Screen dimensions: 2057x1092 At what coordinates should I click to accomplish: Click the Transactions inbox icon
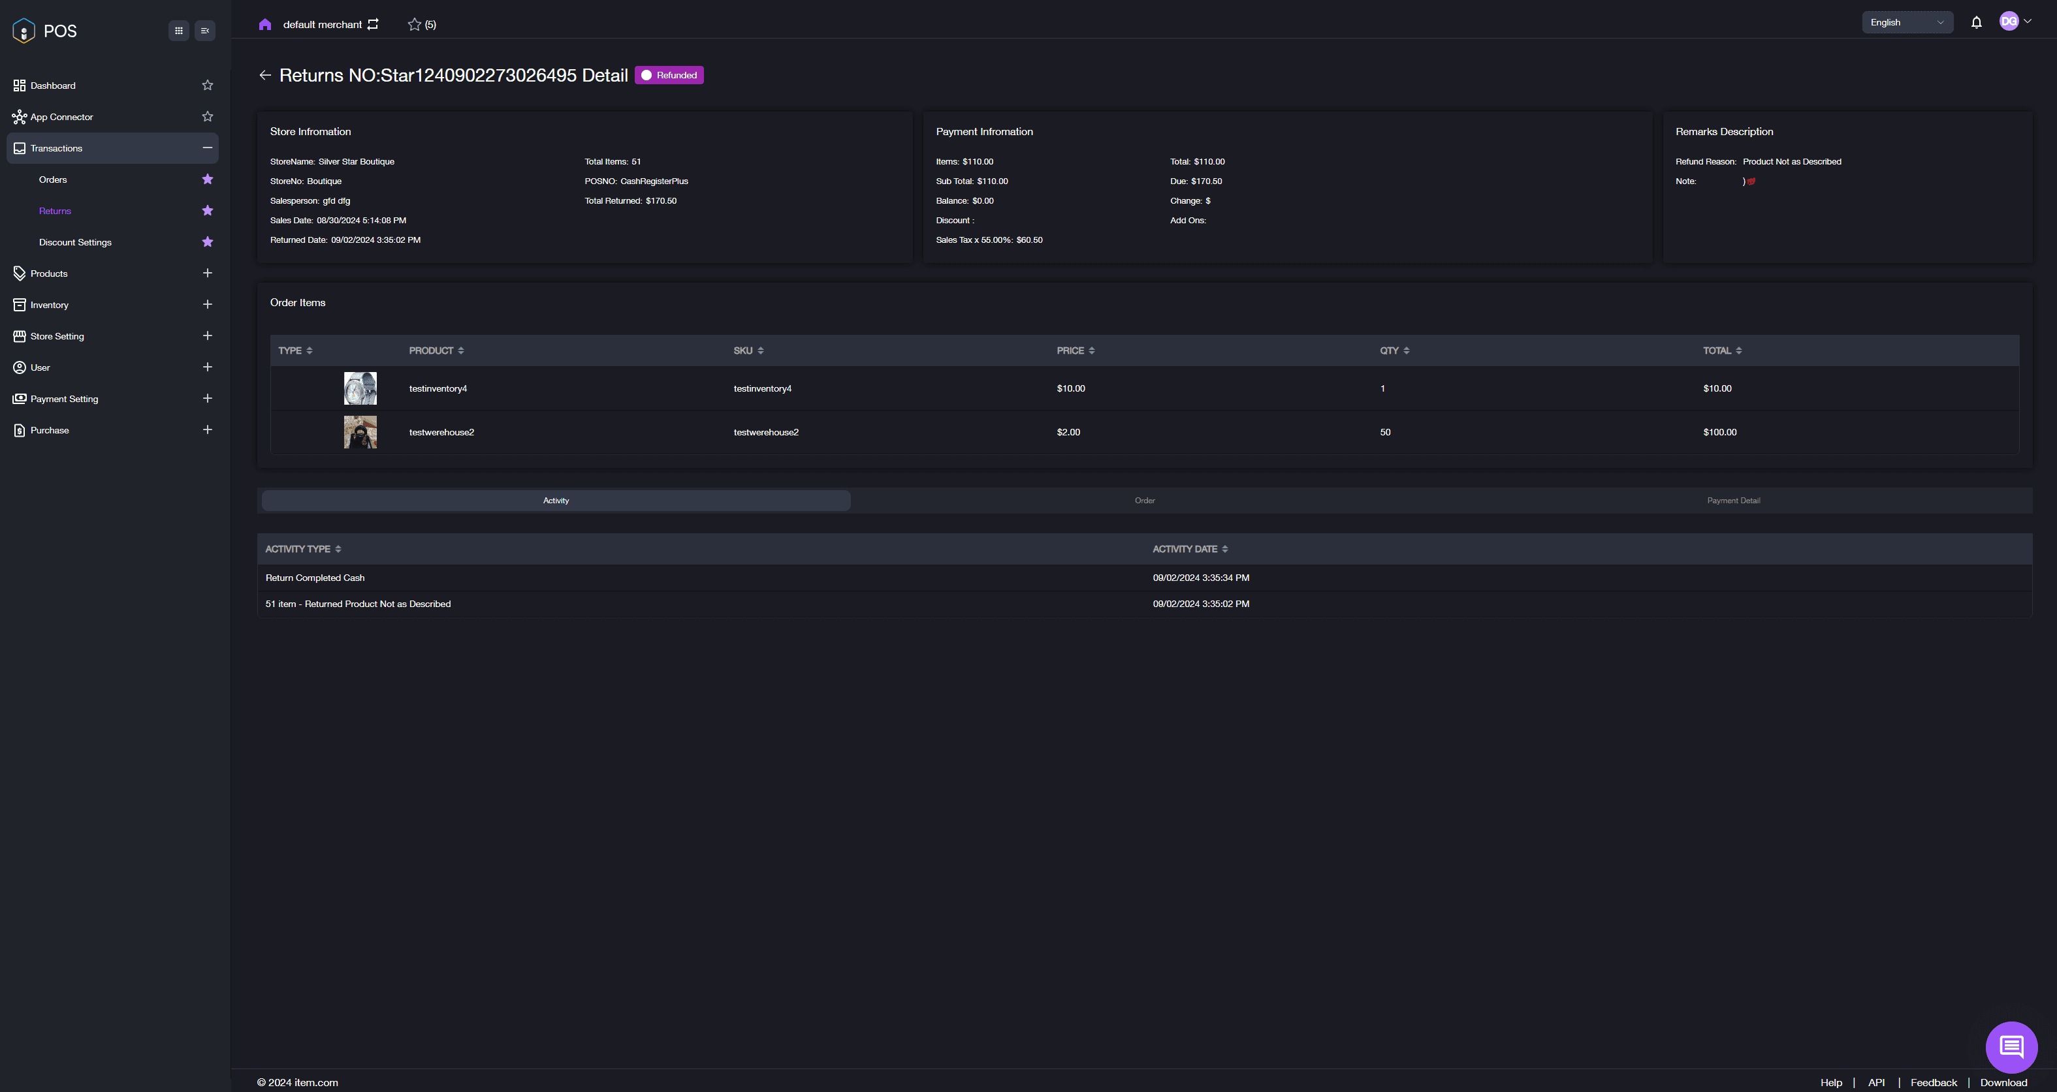pyautogui.click(x=20, y=148)
